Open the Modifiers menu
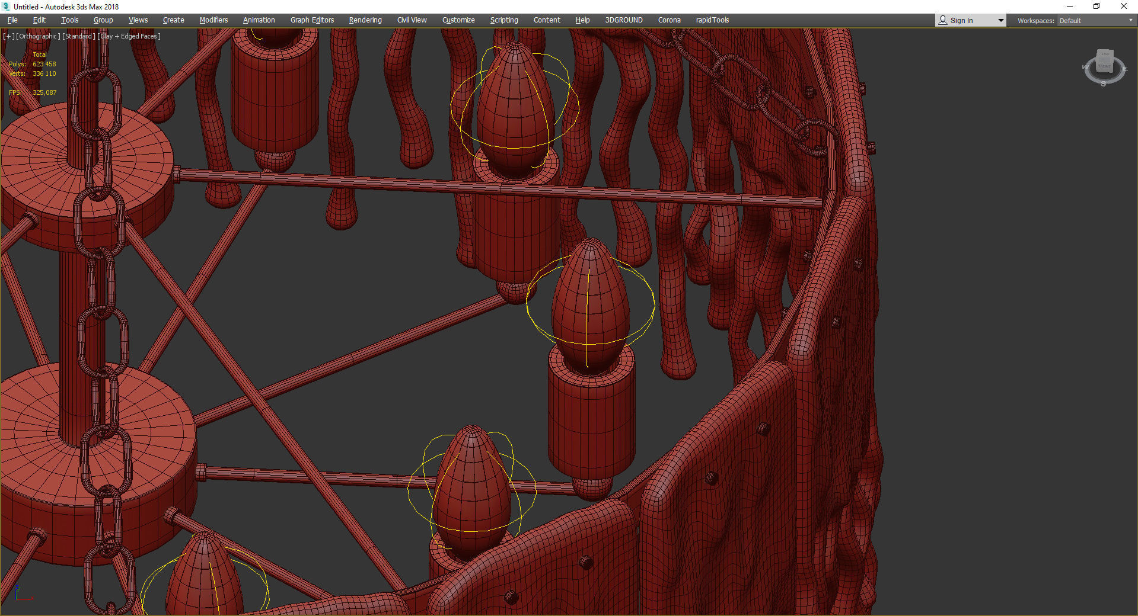Viewport: 1138px width, 616px height. pyautogui.click(x=213, y=20)
